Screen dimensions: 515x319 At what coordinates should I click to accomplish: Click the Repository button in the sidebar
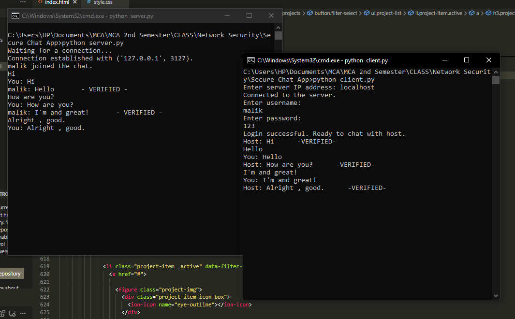pos(11,274)
